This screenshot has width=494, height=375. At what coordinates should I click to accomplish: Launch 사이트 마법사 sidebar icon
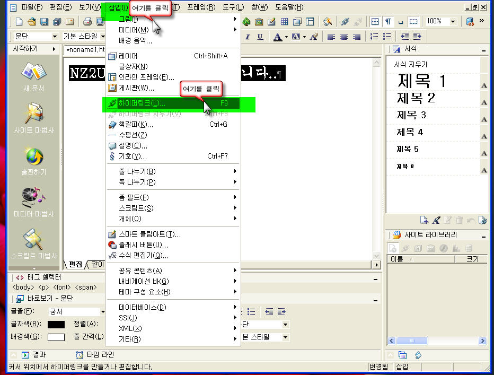click(x=34, y=113)
